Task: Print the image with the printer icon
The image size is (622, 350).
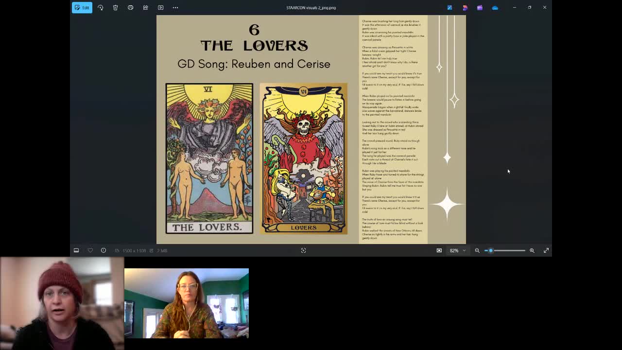Action: pyautogui.click(x=131, y=7)
